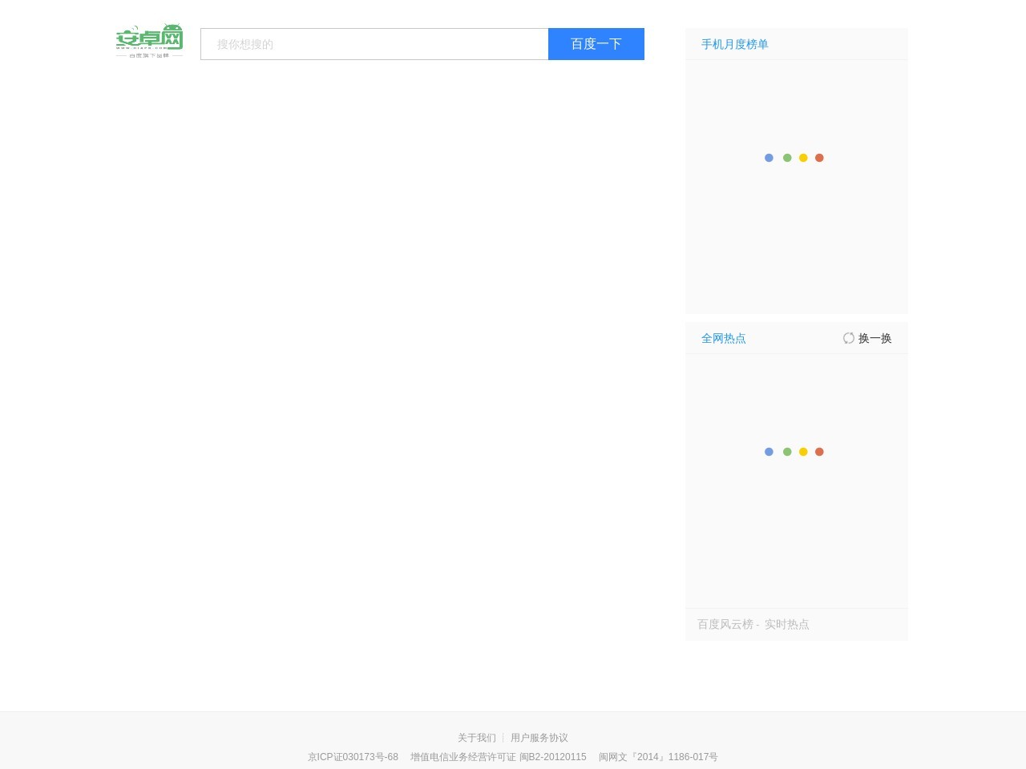1026x769 pixels.
Task: Click yellow loading dot in 全网热点 panel
Action: pyautogui.click(x=803, y=452)
